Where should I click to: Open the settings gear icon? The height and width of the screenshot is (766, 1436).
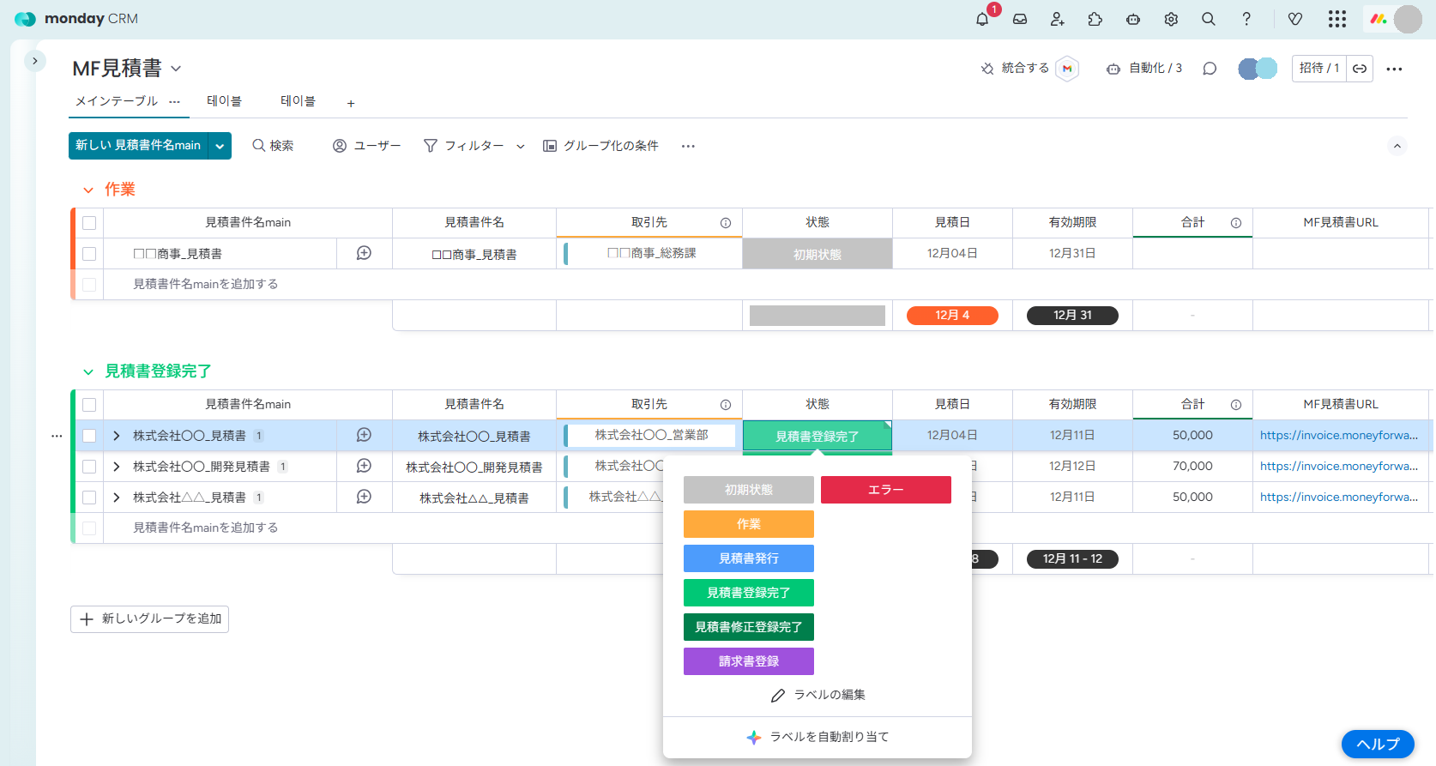(1171, 19)
